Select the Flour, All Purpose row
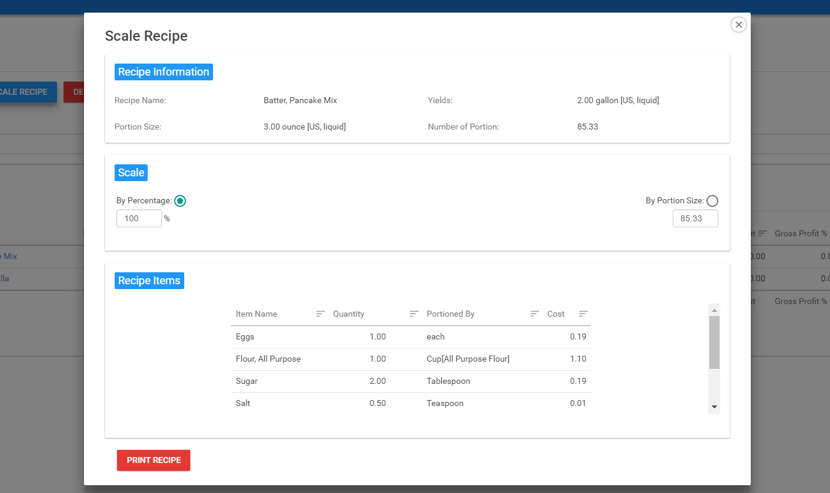The height and width of the screenshot is (493, 830). (x=411, y=359)
